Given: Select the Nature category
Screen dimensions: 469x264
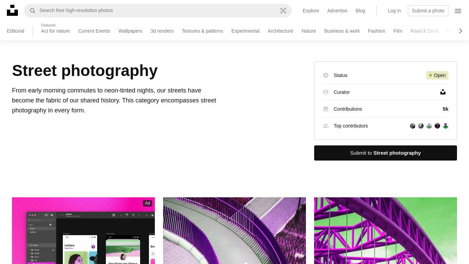Looking at the screenshot, I should pos(309,31).
